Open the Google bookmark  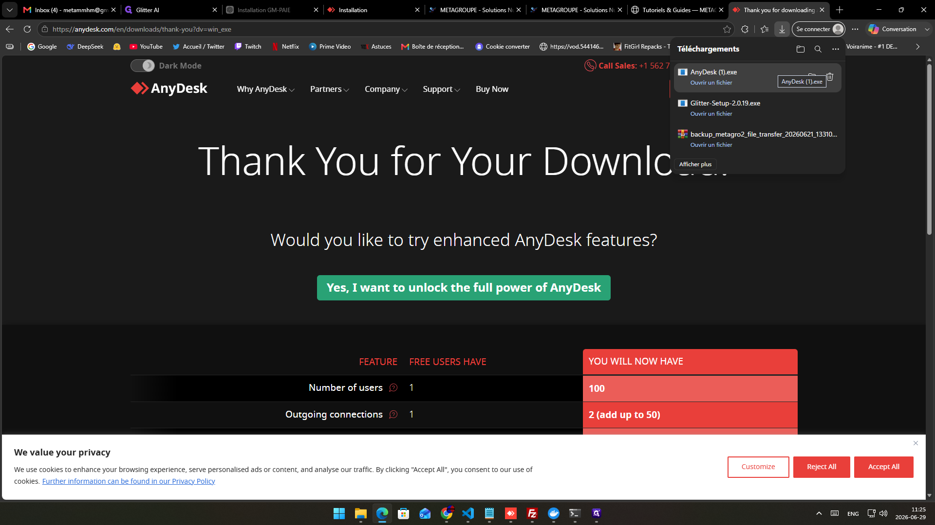(x=42, y=47)
